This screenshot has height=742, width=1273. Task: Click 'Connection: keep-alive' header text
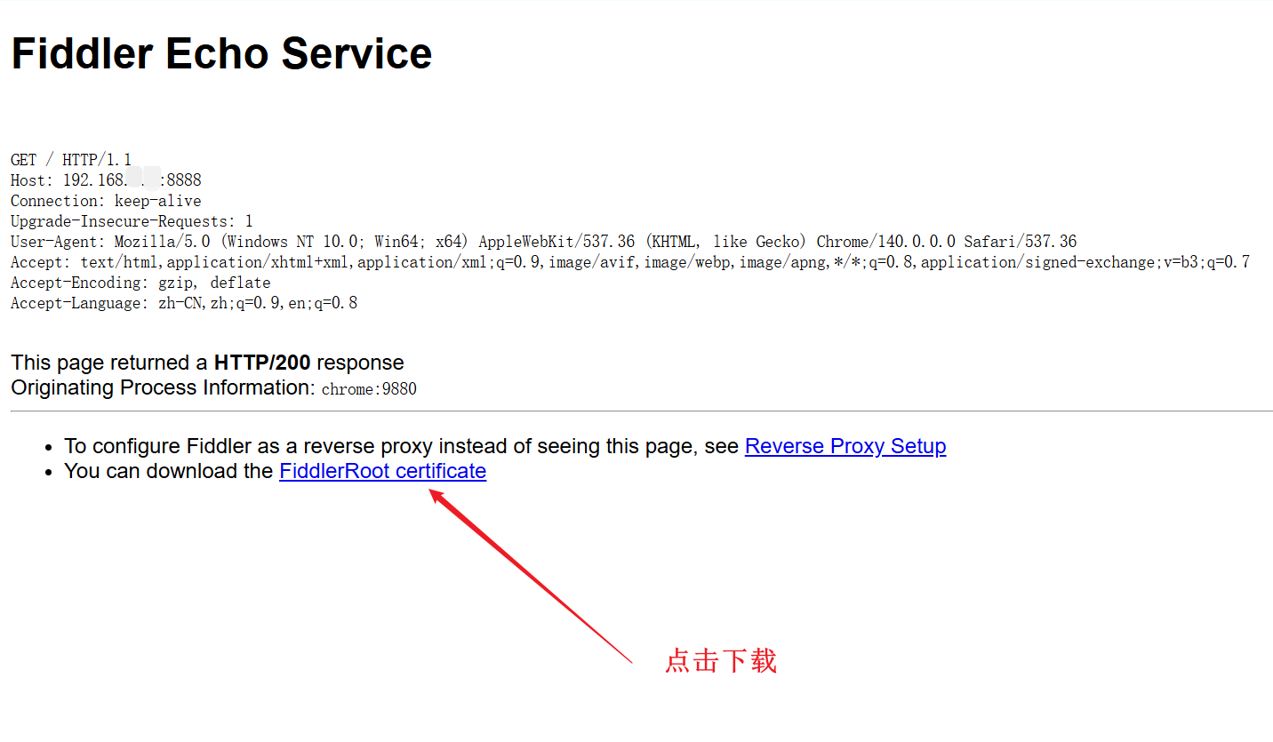coord(106,201)
